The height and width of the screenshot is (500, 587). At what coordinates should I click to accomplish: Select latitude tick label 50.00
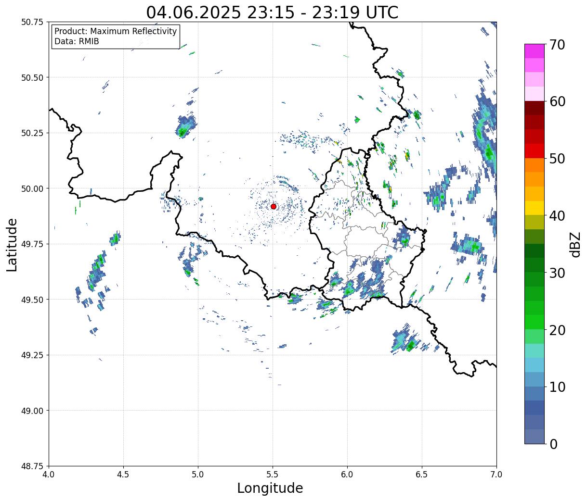(32, 188)
